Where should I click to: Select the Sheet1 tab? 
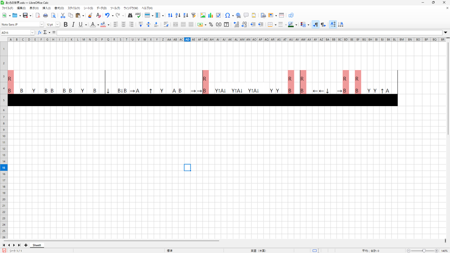37,245
